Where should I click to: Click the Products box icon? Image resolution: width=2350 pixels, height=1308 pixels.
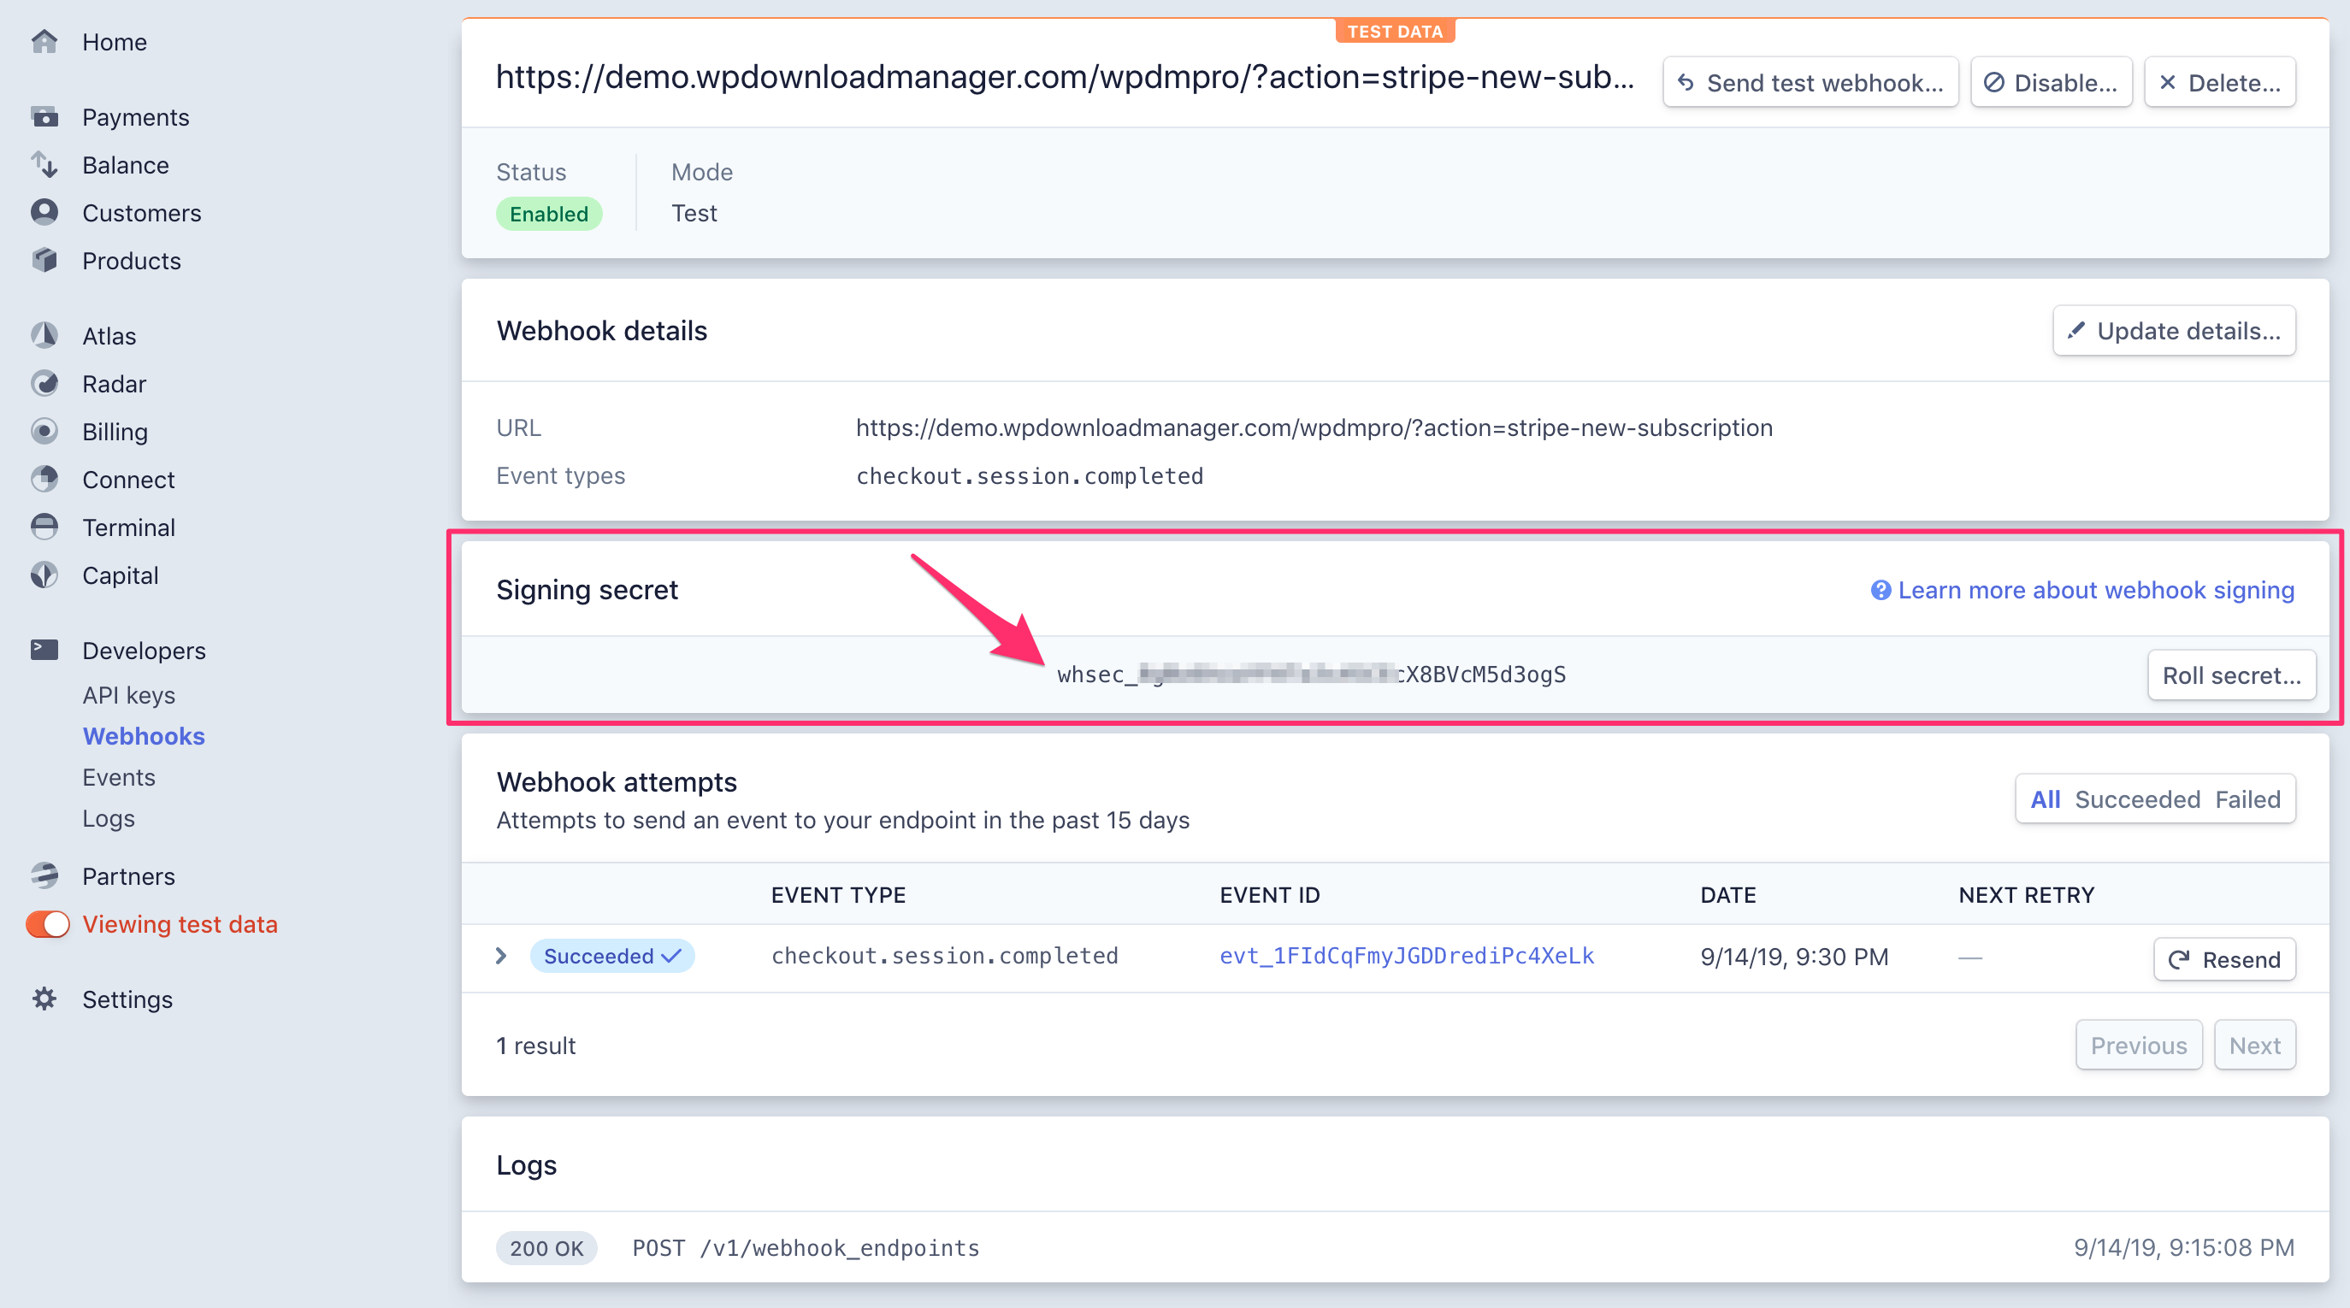[x=44, y=261]
